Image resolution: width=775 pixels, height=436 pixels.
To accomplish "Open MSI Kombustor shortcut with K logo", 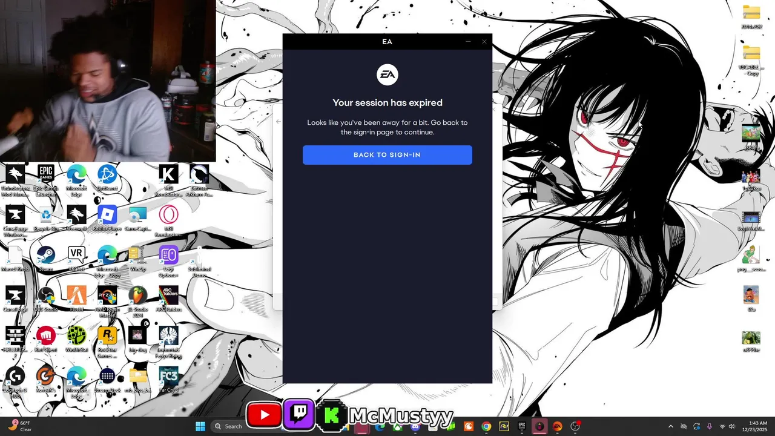I will point(169,181).
